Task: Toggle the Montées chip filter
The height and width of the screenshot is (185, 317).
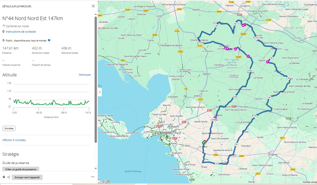Action: (x=9, y=128)
